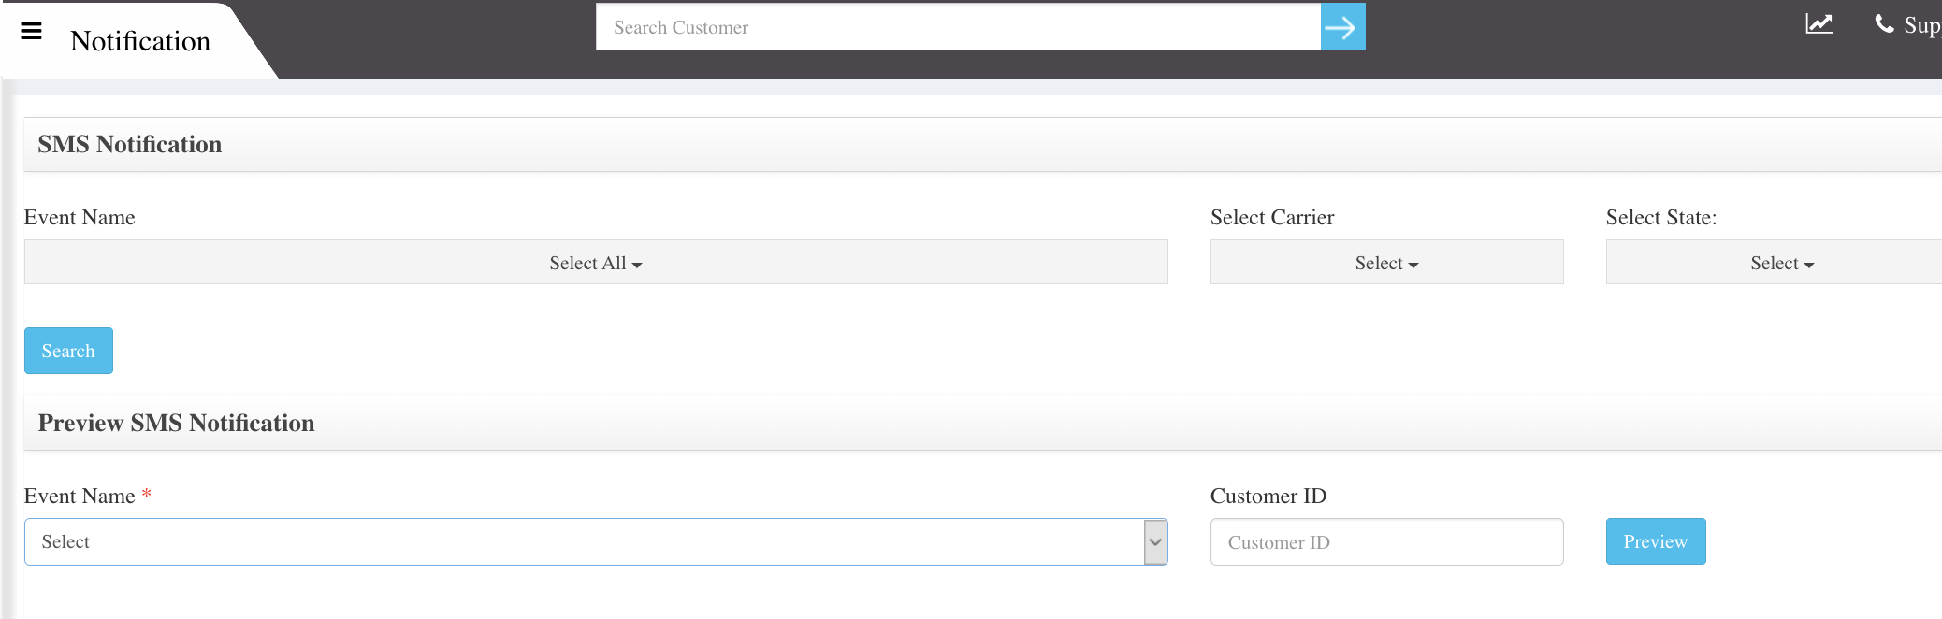
Task: Open the Event Name Select All dropdown
Action: tap(596, 262)
